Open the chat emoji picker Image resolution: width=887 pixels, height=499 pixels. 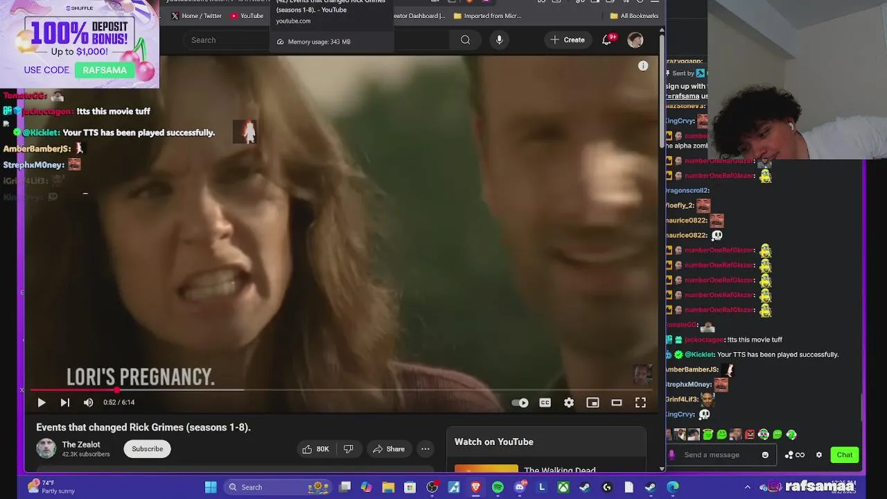pos(765,455)
